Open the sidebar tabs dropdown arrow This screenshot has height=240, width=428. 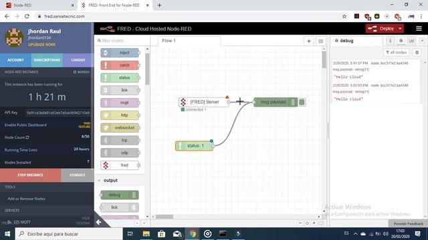click(422, 41)
